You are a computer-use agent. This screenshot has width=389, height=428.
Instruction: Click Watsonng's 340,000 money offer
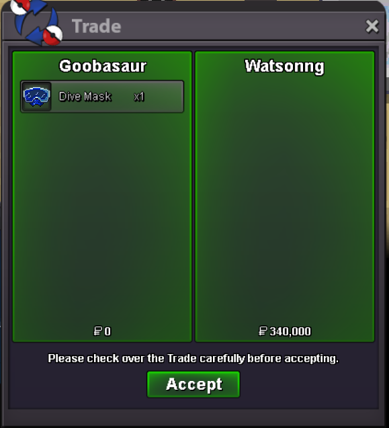pyautogui.click(x=290, y=331)
